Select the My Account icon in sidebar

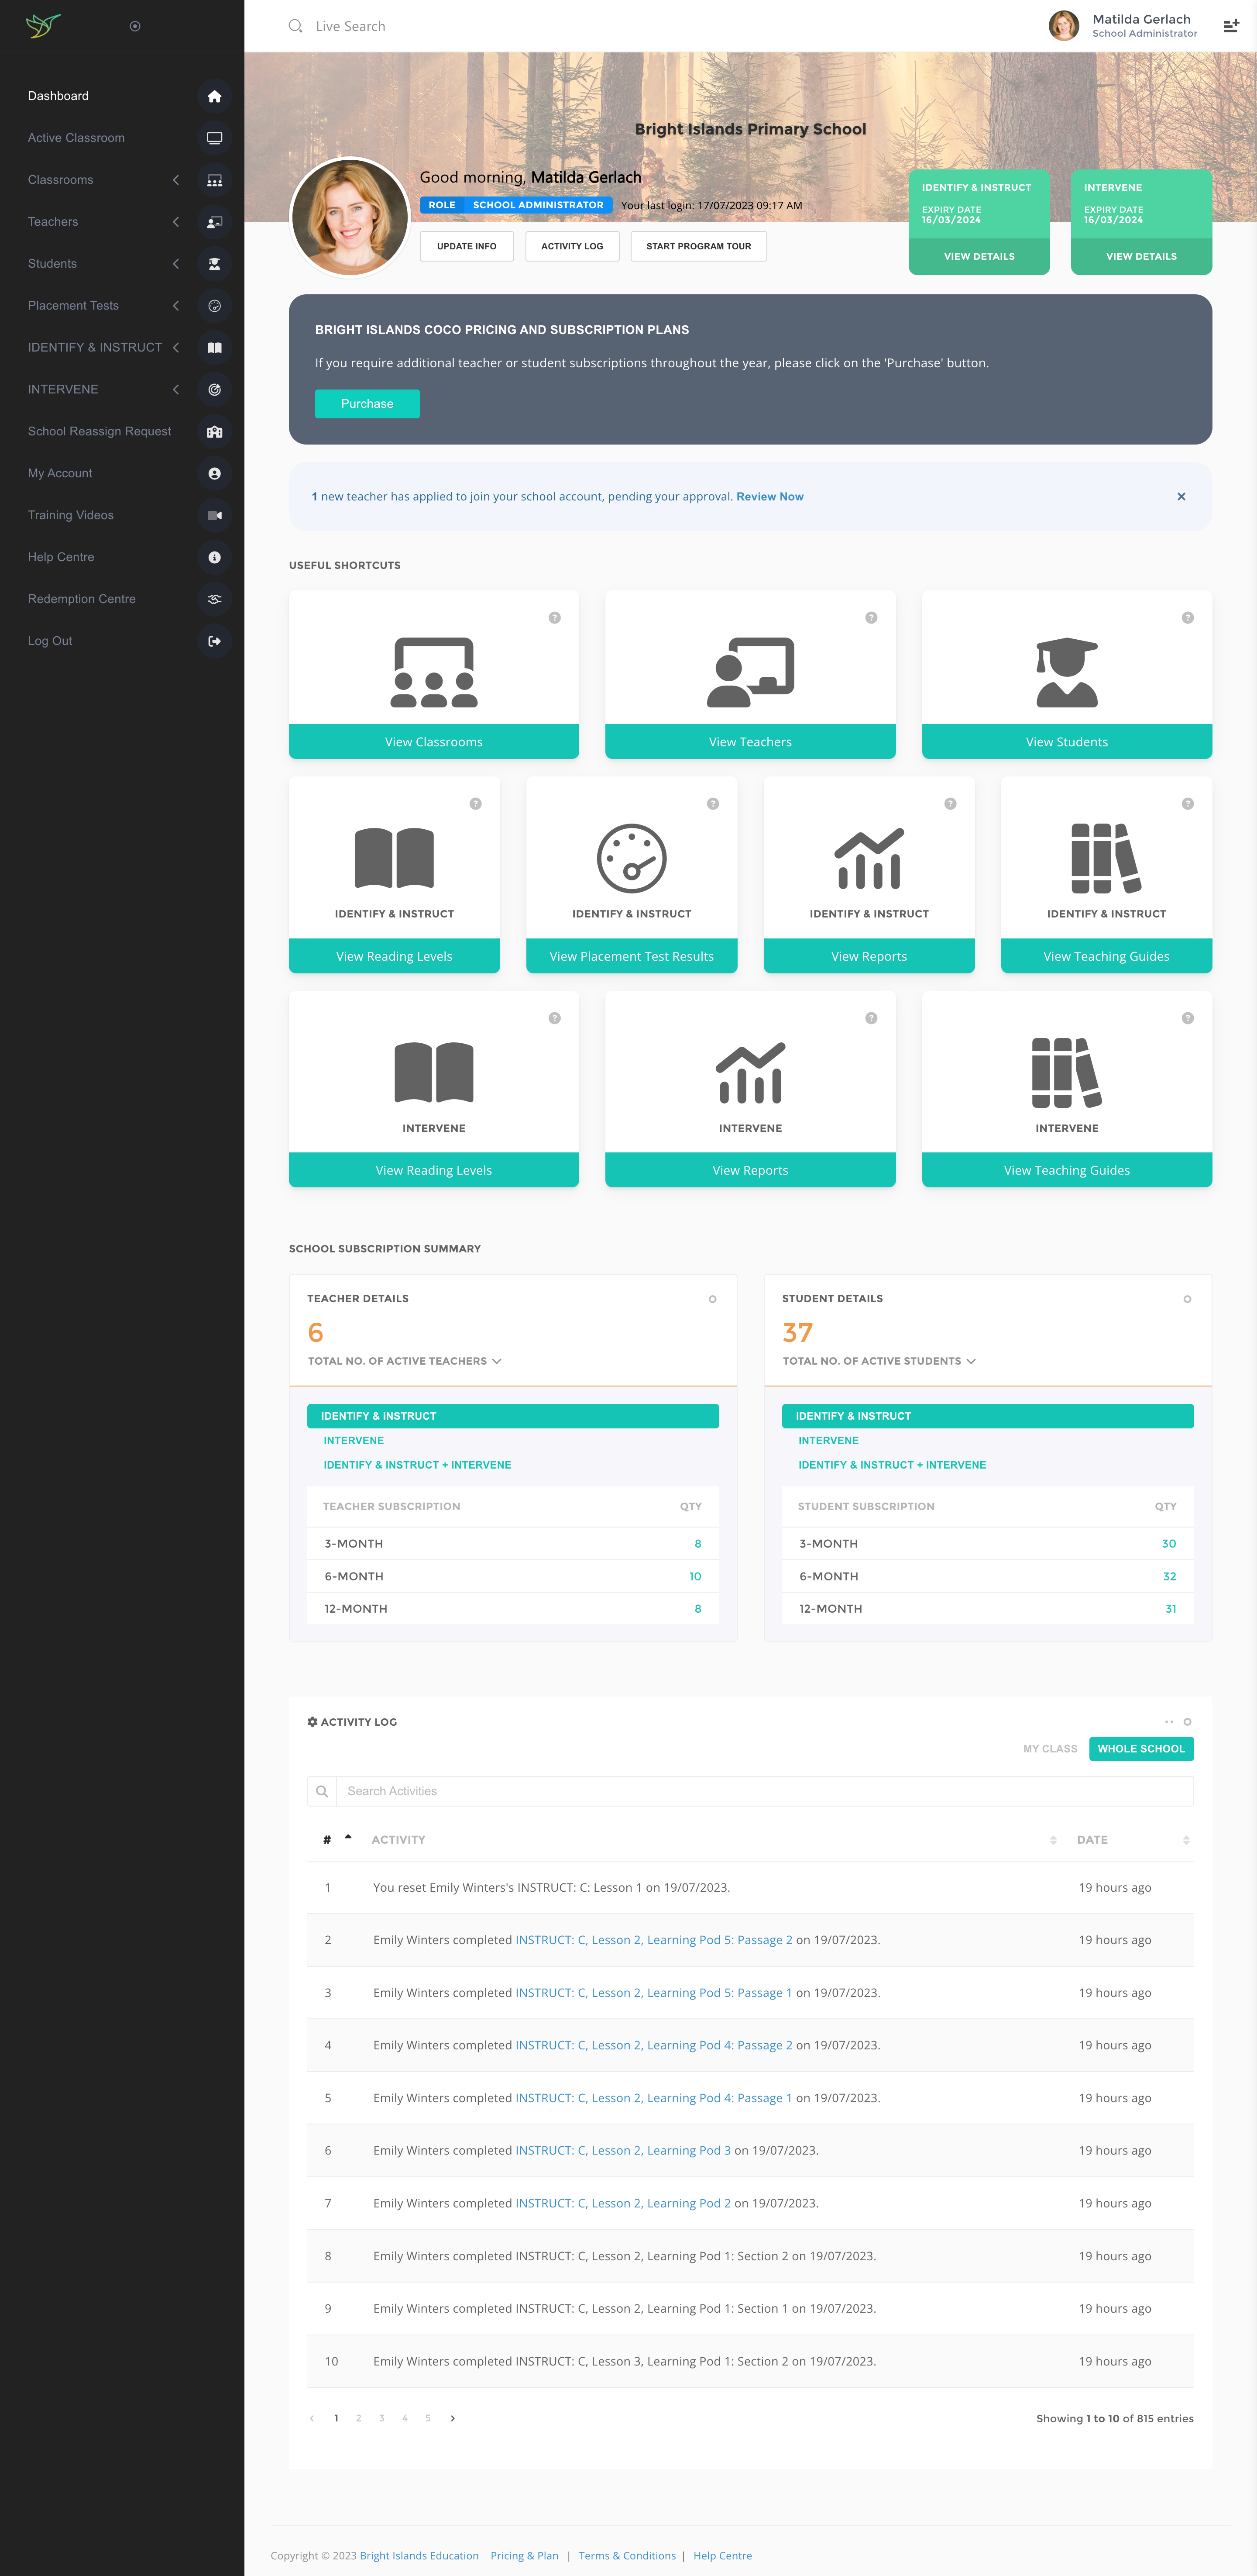pos(214,473)
